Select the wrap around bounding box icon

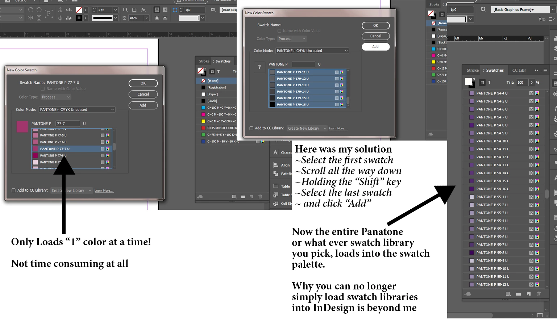[165, 10]
